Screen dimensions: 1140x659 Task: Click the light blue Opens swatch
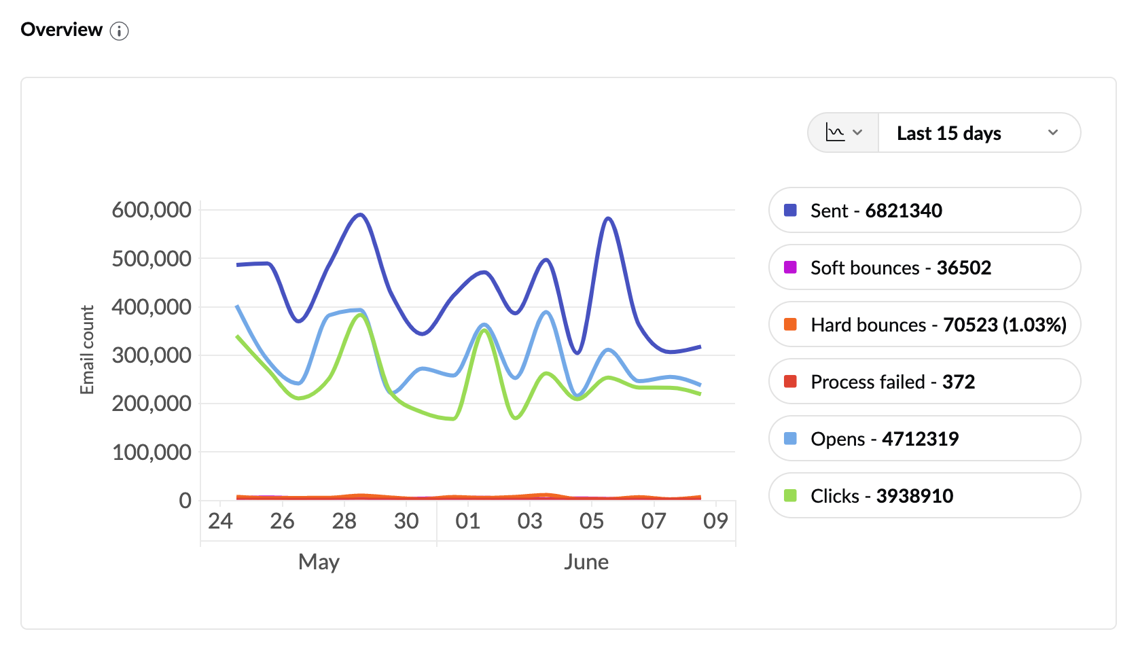[x=790, y=439]
